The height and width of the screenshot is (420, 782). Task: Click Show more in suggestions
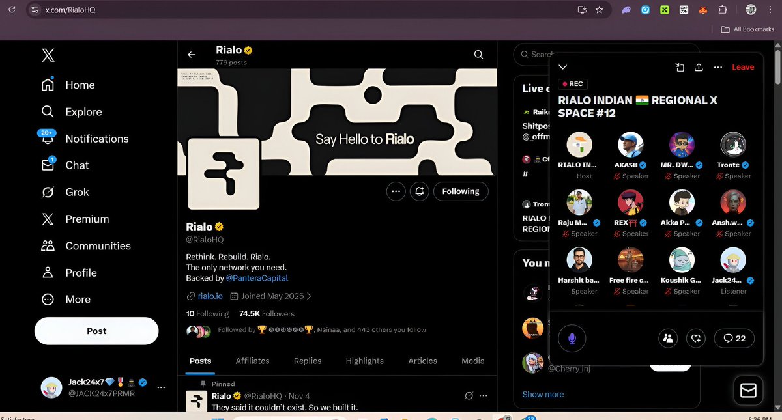point(543,394)
